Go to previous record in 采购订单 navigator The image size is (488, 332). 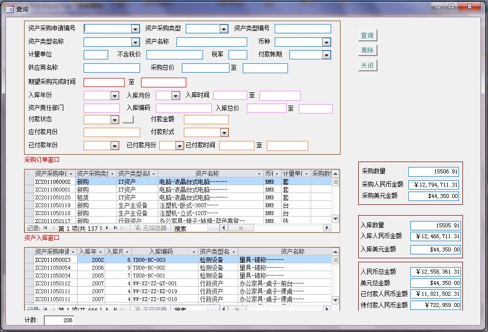tap(53, 228)
